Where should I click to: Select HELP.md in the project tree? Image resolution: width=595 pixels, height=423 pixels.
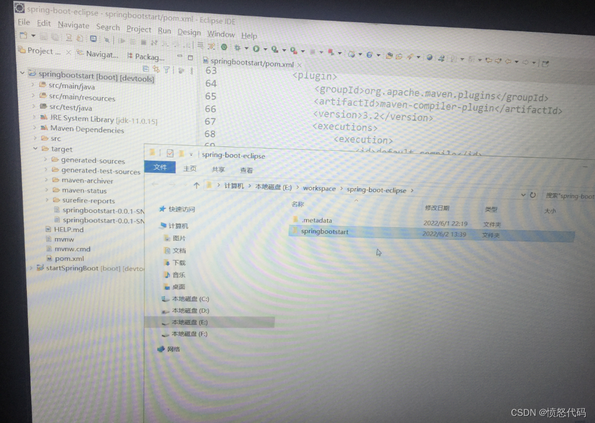(x=69, y=229)
